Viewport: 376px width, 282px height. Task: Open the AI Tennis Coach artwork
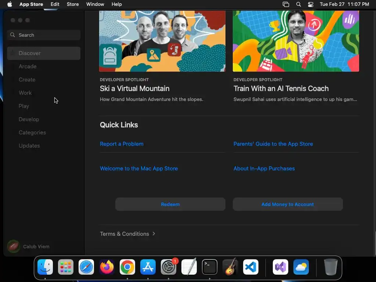point(296,41)
